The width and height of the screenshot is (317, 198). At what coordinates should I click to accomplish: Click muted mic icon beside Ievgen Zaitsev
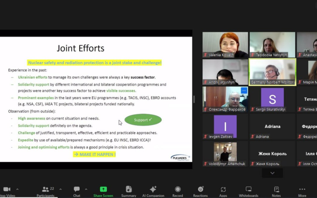coord(205,137)
